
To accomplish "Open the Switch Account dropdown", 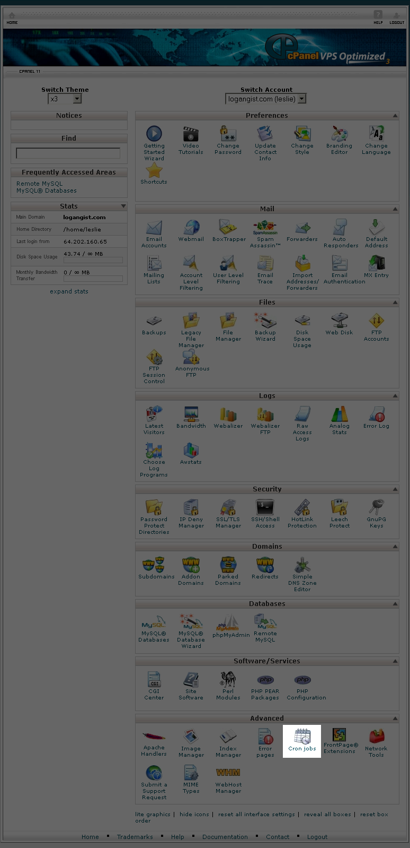I will (266, 99).
